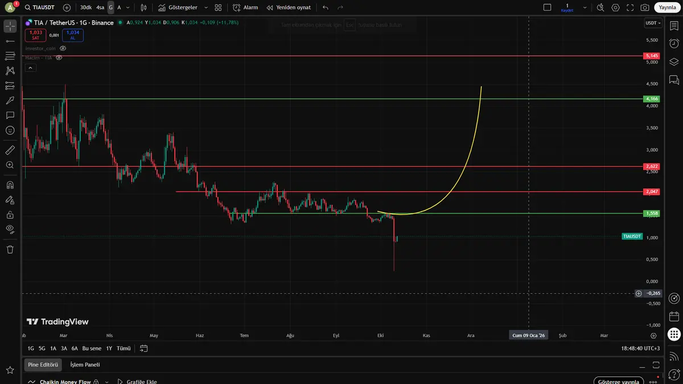
Task: Select the 30dk timeframe
Action: 85,7
